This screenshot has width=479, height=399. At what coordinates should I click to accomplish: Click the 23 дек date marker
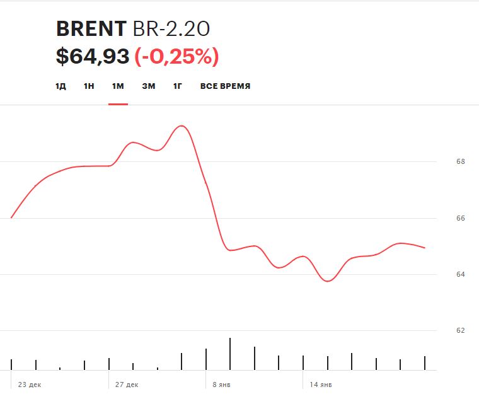[x=30, y=384]
